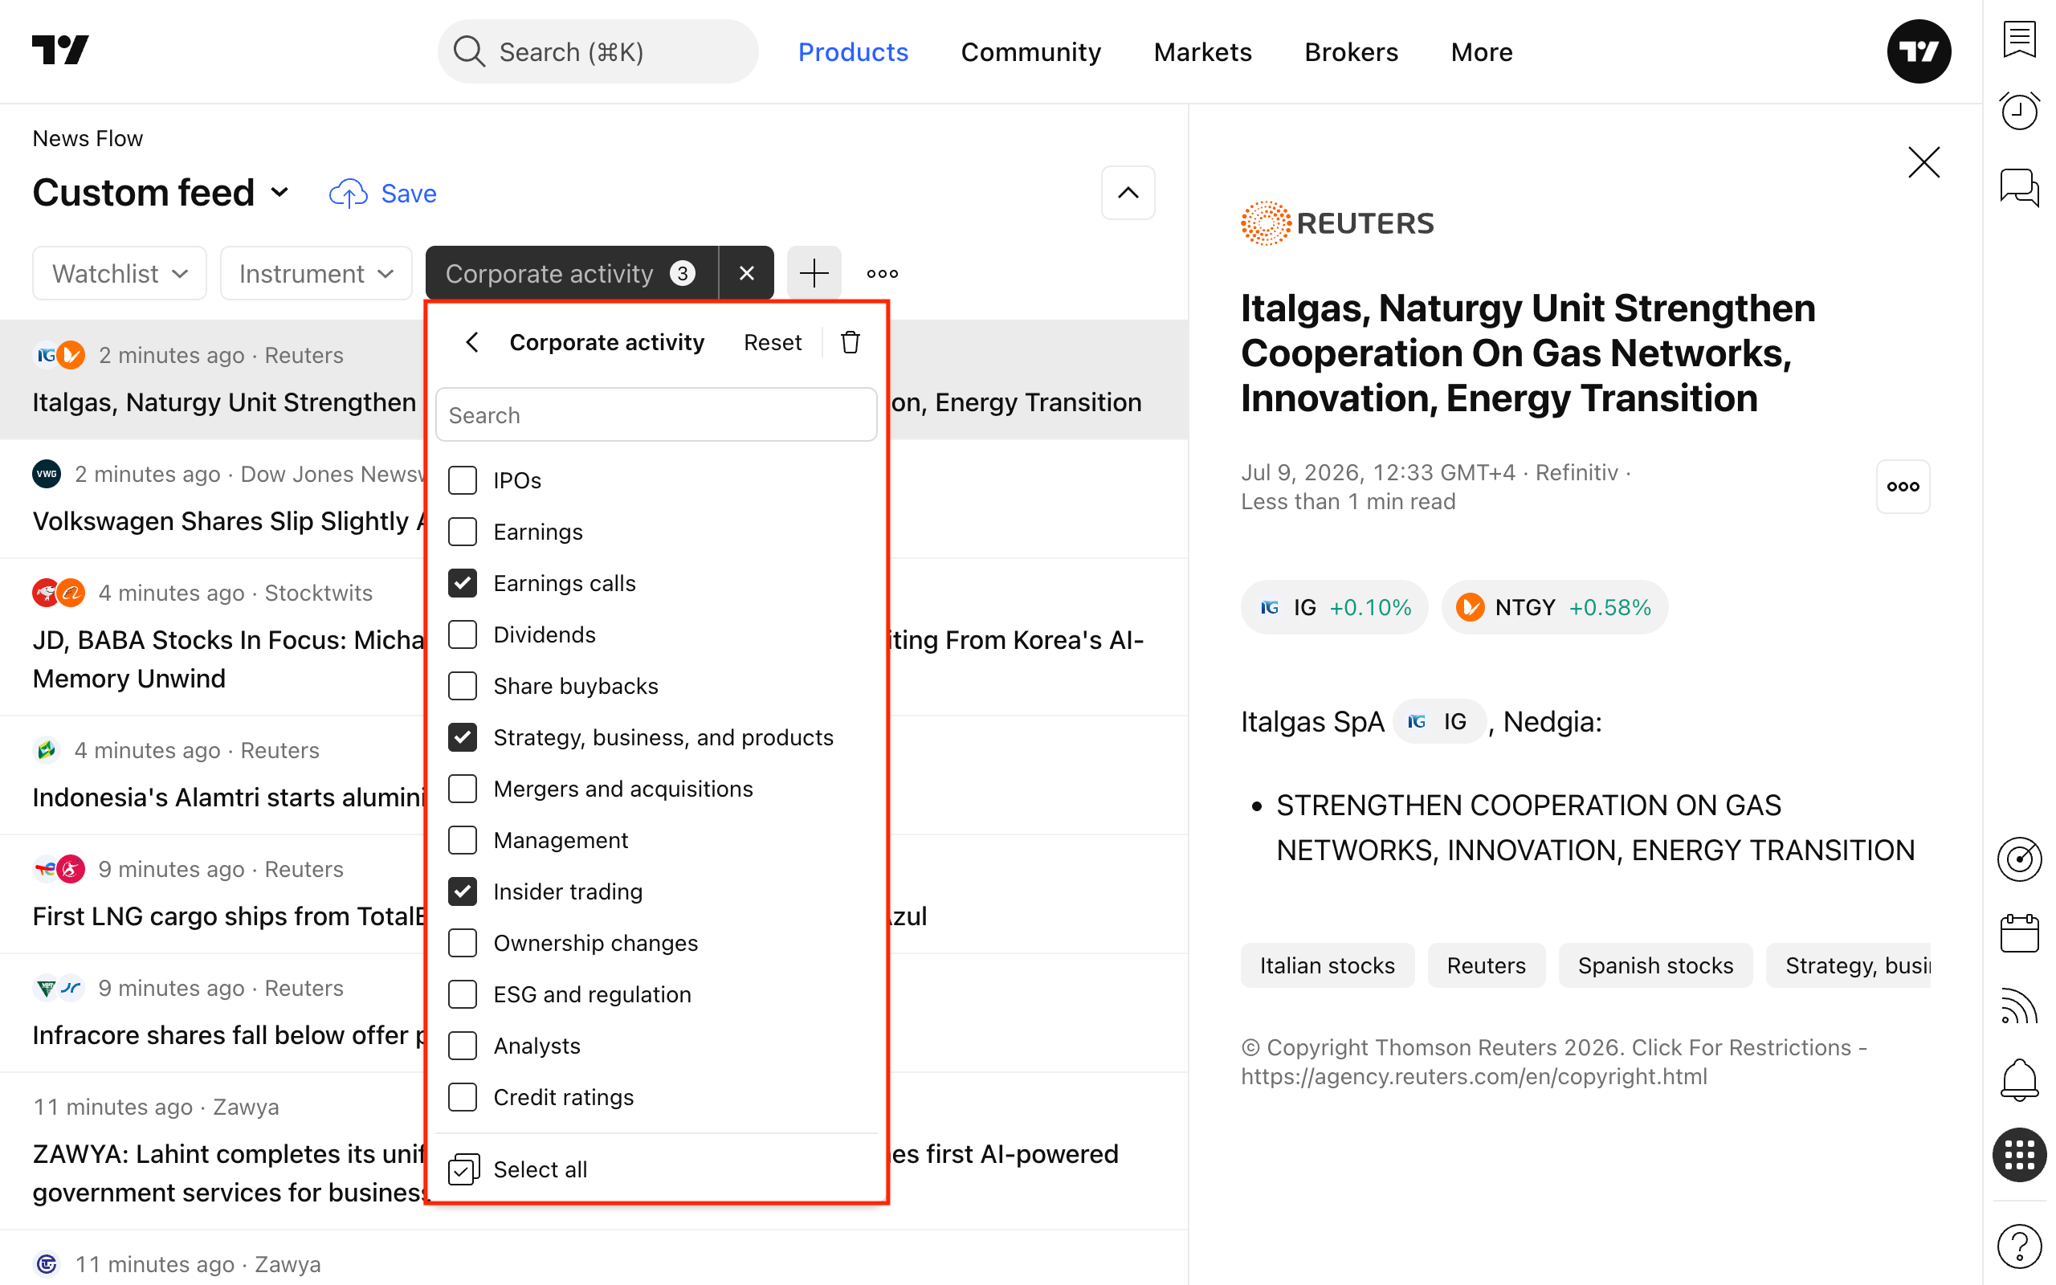Viewport: 2056px width, 1285px height.
Task: Click the IG ticker chip with +0.10%
Action: [x=1334, y=608]
